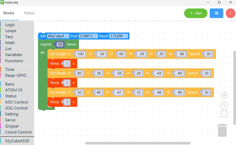Zoom out with the minus icon
The image size is (236, 145).
[224, 114]
